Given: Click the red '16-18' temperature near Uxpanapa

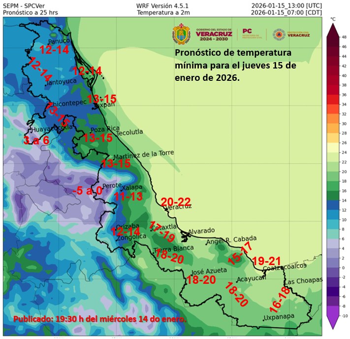Looking at the screenshot, I should click(280, 300).
